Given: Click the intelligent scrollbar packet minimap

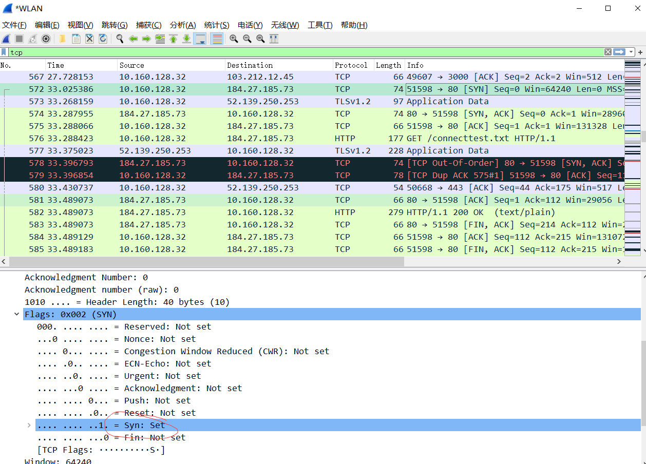Looking at the screenshot, I should pyautogui.click(x=633, y=157).
